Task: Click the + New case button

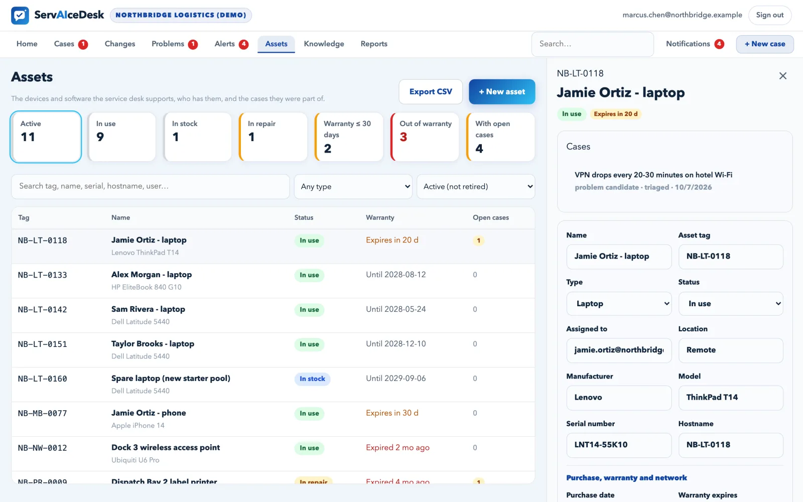Action: [x=765, y=44]
